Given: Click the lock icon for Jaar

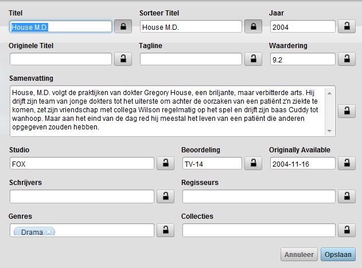Looking at the screenshot, I should [347, 26].
